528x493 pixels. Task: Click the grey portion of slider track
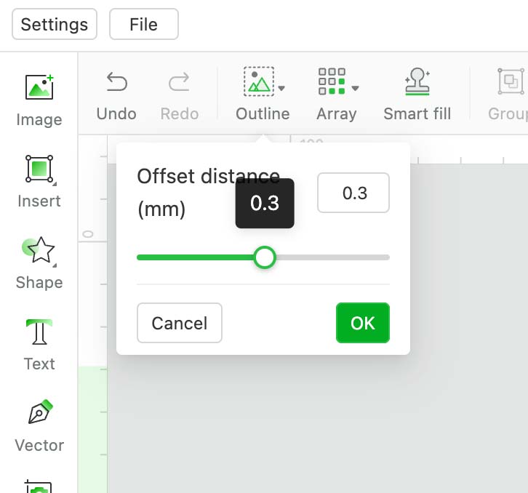click(332, 257)
